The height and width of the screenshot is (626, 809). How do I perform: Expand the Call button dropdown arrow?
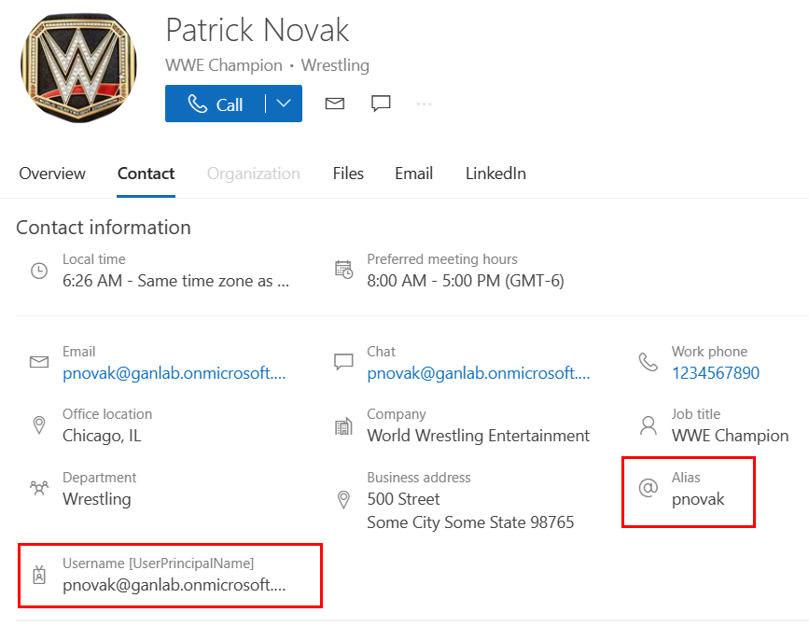(284, 104)
